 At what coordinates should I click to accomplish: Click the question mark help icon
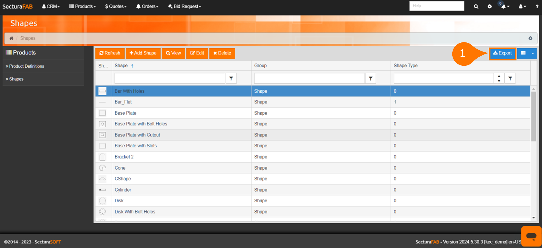[x=537, y=6]
